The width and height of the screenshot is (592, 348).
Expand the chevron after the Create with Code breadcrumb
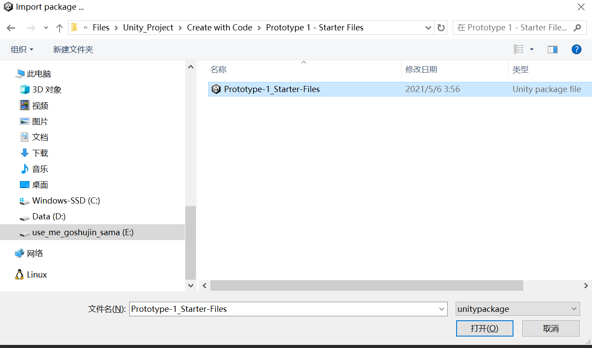(x=259, y=28)
